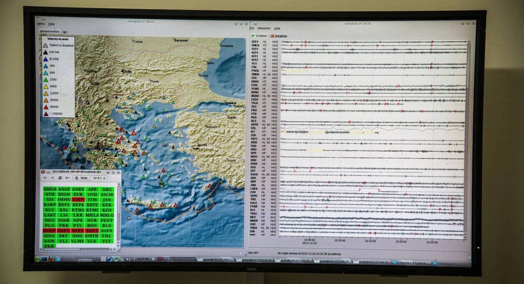Bookmark page with the star icon
This screenshot has width=524, height=284.
point(104,178)
